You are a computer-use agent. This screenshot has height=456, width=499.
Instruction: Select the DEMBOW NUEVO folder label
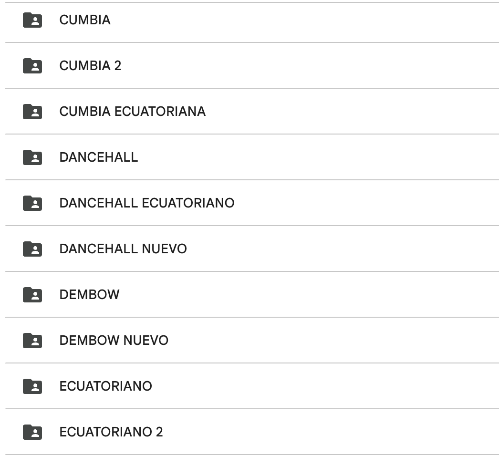[x=114, y=341]
